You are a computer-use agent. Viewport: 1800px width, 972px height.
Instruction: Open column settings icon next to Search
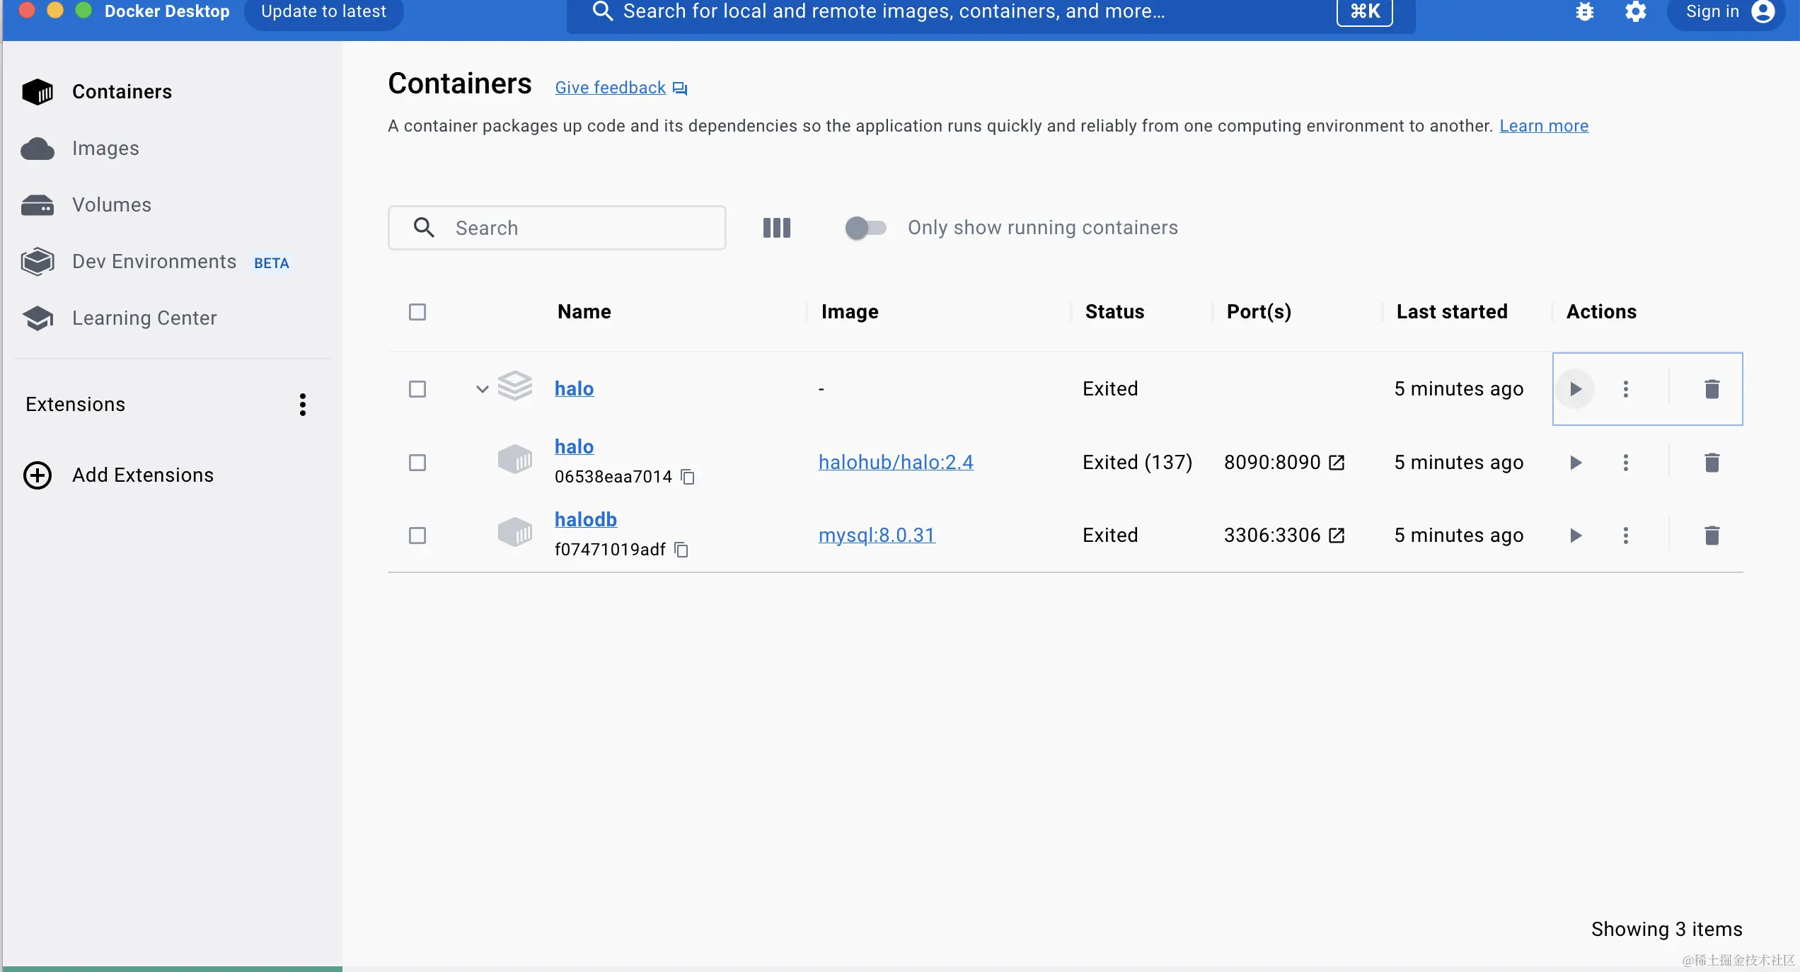pos(776,228)
